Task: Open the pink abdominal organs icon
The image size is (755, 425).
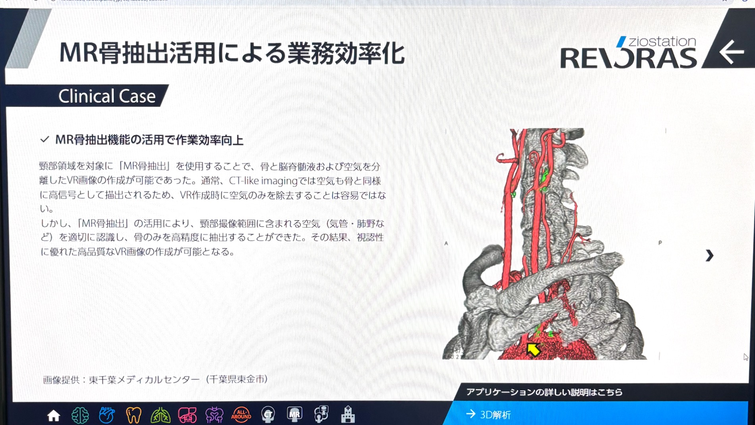Action: tap(187, 415)
